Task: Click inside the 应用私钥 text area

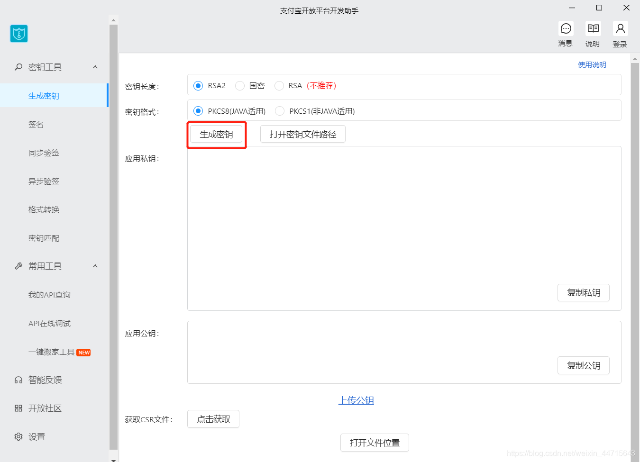Action: 404,228
